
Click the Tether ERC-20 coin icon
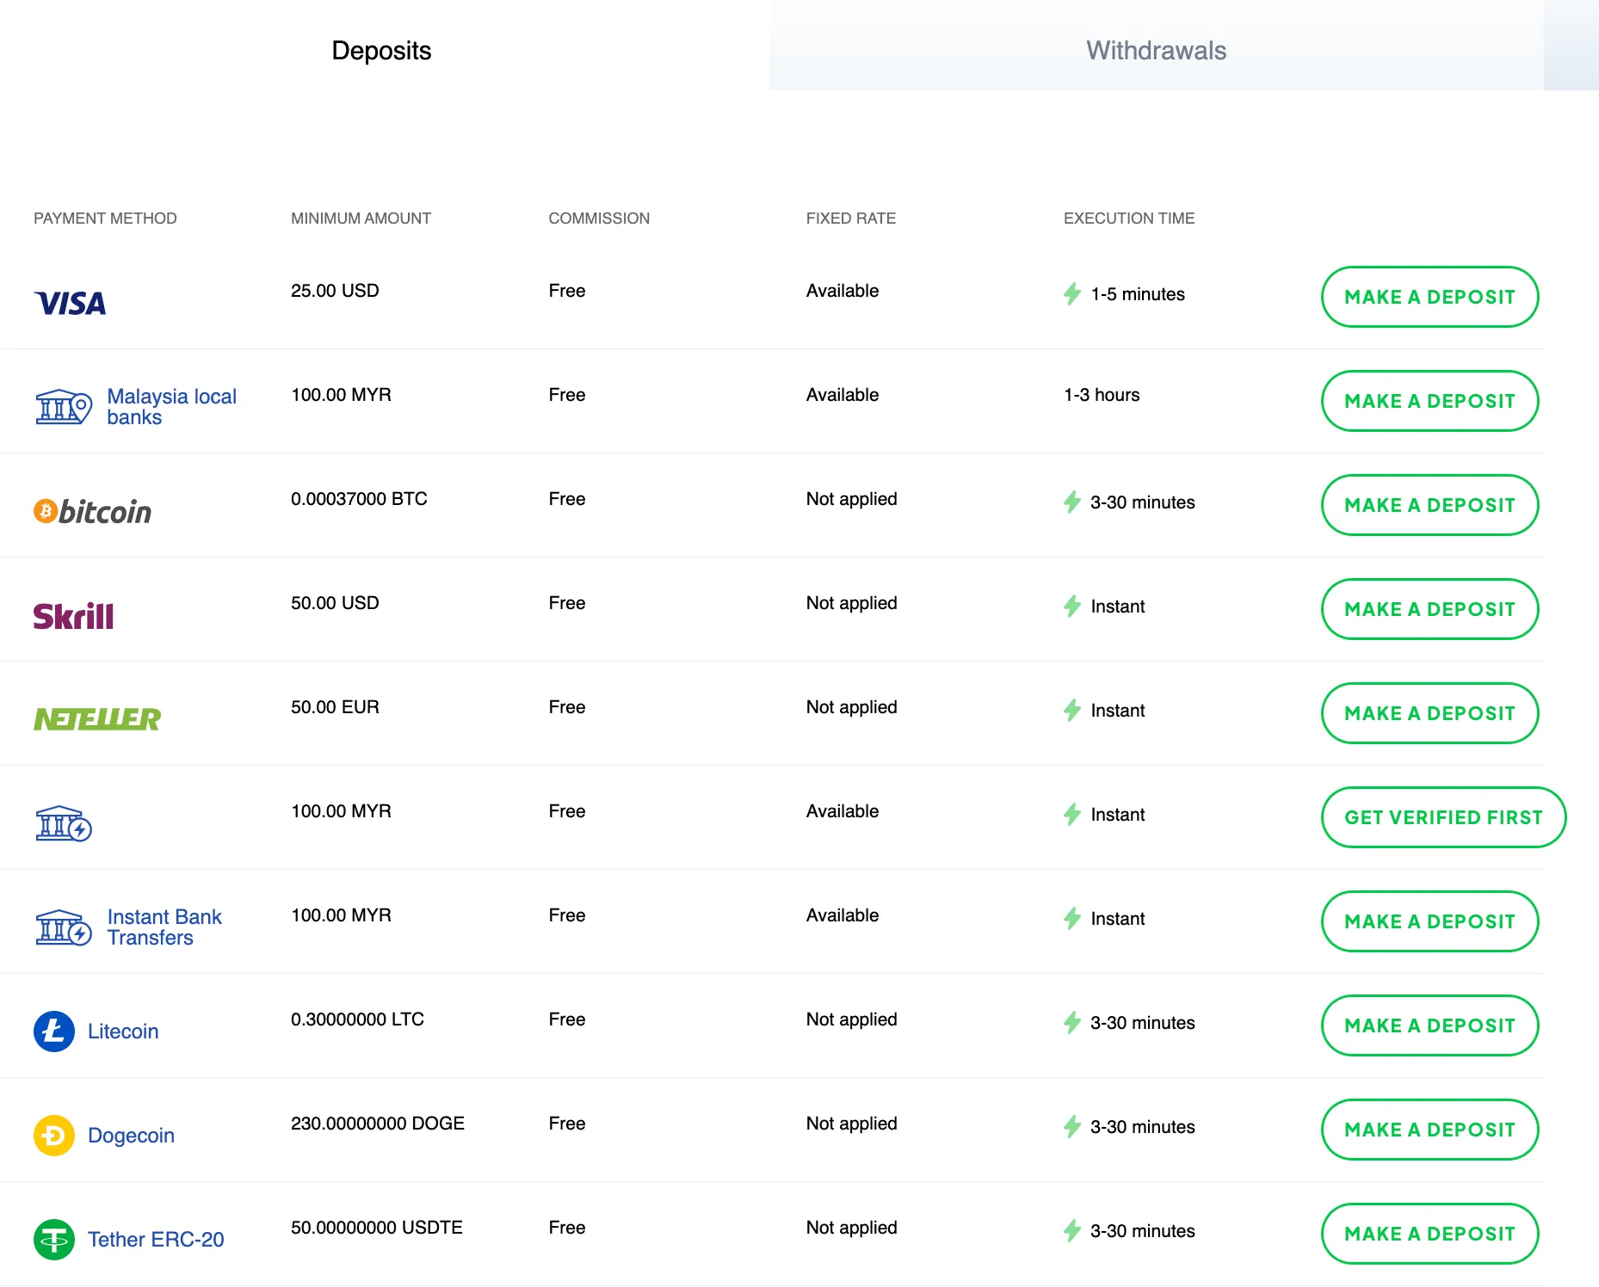click(54, 1240)
